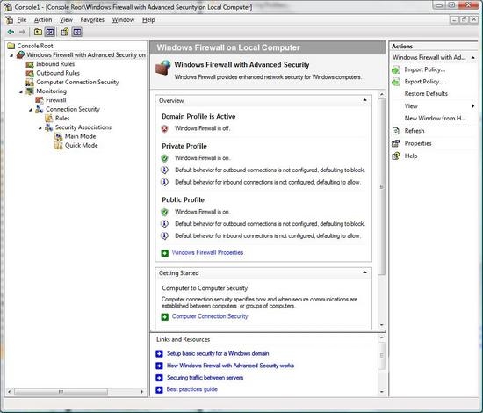Click the Properties icon in Actions pane

coord(396,143)
